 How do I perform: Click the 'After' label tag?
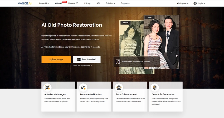click(x=150, y=17)
